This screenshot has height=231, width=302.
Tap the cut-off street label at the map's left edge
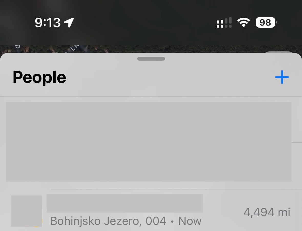click(x=17, y=47)
